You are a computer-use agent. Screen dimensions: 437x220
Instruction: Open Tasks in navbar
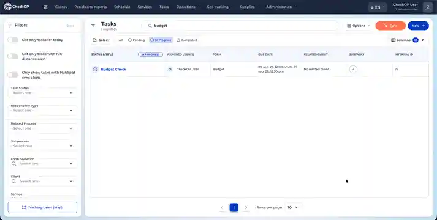click(164, 7)
